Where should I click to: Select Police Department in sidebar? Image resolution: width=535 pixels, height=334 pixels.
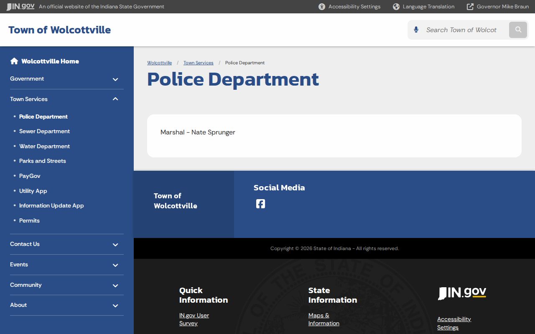pyautogui.click(x=43, y=116)
